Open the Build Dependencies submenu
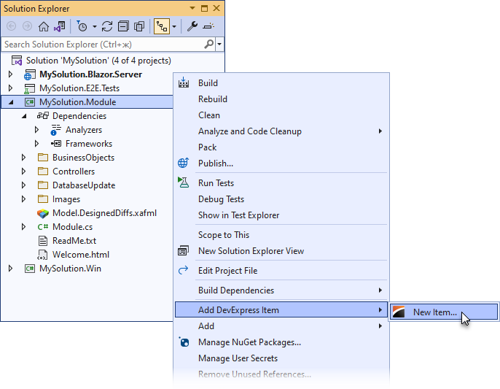The image size is (500, 389). click(x=281, y=290)
